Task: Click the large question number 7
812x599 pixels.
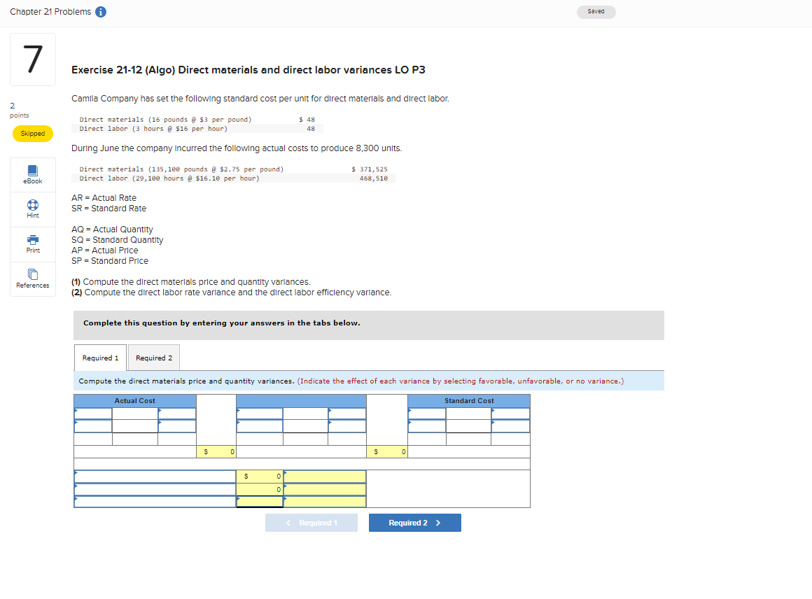Action: pos(32,59)
